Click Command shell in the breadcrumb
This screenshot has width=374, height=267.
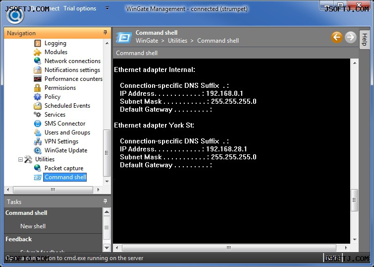coord(218,41)
